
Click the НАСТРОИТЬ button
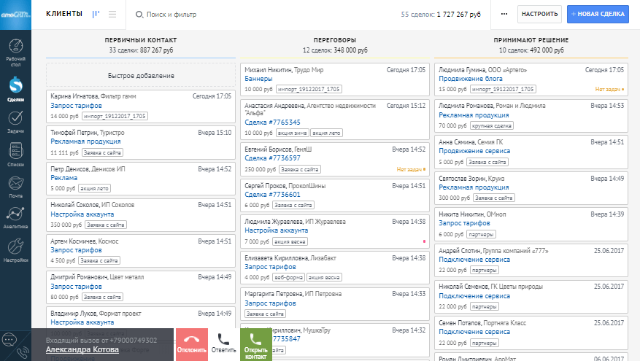[x=539, y=14]
